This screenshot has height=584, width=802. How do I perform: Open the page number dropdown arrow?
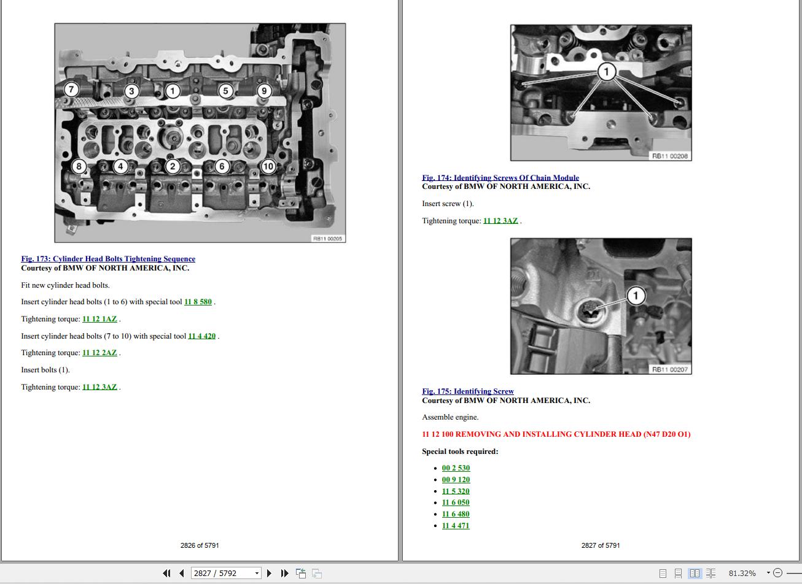coord(257,574)
